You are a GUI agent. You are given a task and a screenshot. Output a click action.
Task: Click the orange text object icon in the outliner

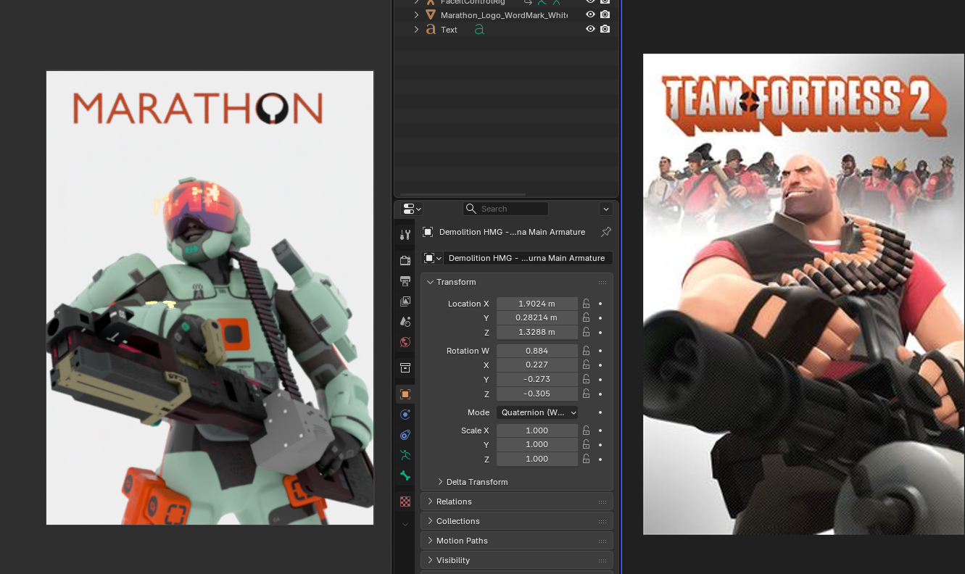pos(431,30)
